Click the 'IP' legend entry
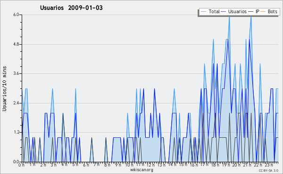Image resolution: width=283 pixels, height=174 pixels. (258, 11)
